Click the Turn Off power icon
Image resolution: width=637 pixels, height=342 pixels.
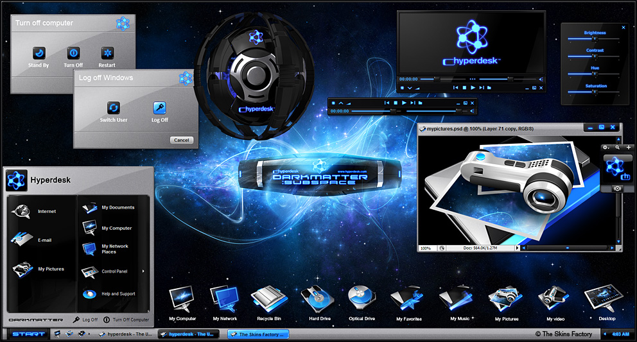point(73,53)
